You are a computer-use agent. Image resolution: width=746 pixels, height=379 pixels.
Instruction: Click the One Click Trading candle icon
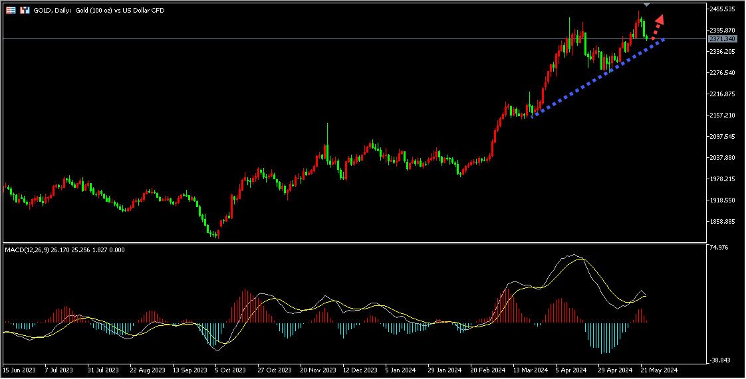click(x=25, y=11)
